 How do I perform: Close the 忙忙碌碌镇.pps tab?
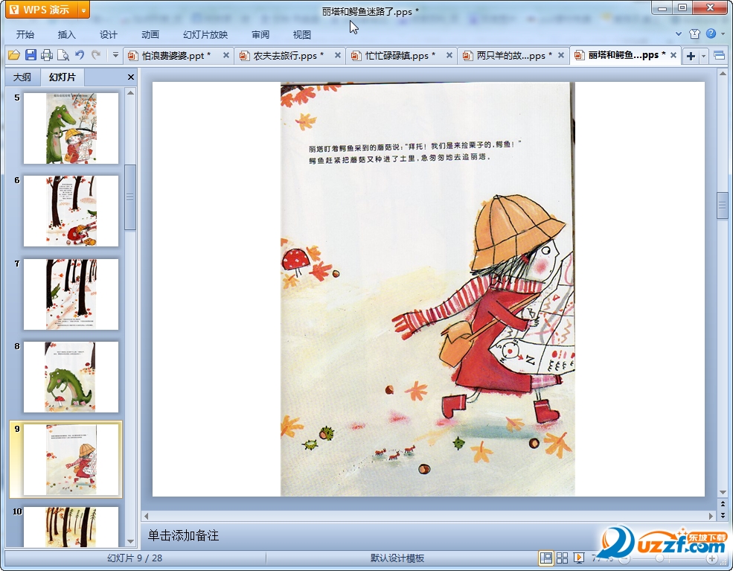coord(449,55)
